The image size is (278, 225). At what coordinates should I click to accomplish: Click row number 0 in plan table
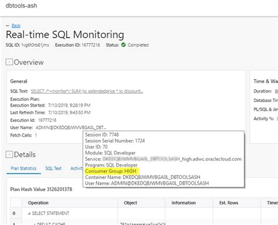pos(14,213)
